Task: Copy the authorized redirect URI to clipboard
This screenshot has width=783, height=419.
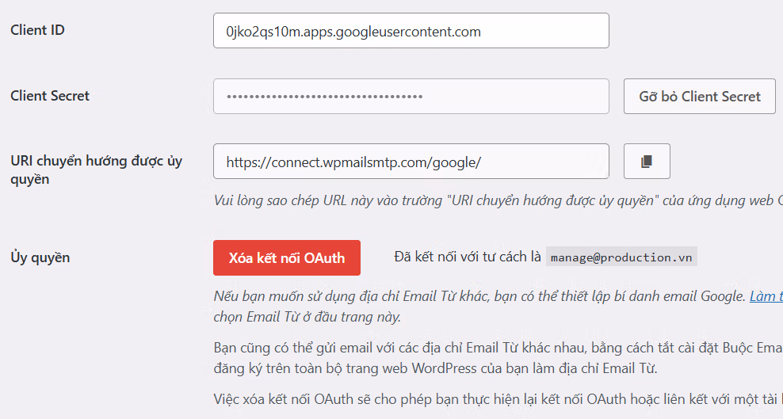Action: point(647,162)
